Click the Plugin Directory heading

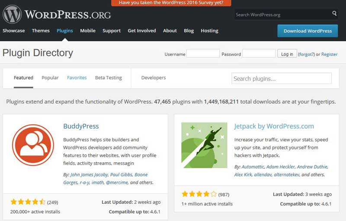click(38, 53)
